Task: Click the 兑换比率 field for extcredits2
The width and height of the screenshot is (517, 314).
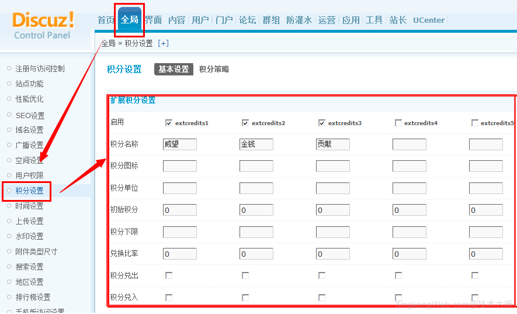Action: coord(256,254)
